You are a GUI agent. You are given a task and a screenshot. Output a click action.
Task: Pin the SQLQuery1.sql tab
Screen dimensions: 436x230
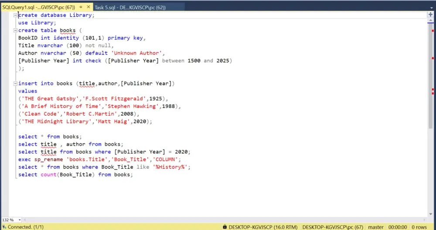[x=81, y=7]
